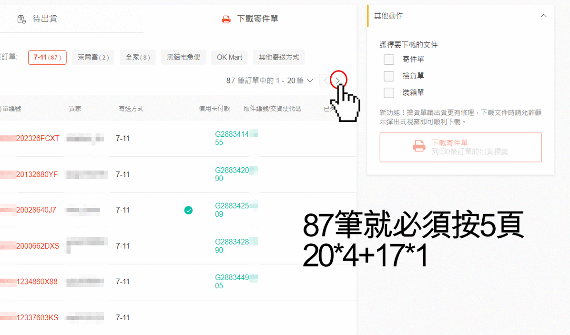The height and width of the screenshot is (335, 570).
Task: Open order 20028640J7
Action: tap(36, 210)
